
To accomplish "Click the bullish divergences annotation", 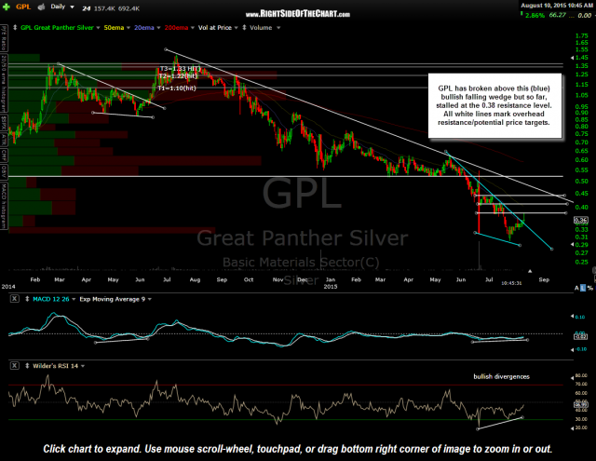I will point(501,376).
